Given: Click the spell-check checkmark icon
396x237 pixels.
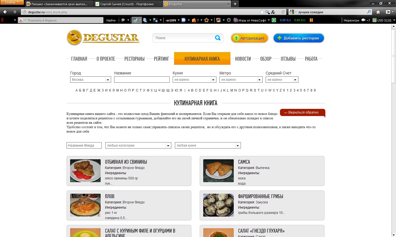Looking at the screenshot, I should pos(135,20).
